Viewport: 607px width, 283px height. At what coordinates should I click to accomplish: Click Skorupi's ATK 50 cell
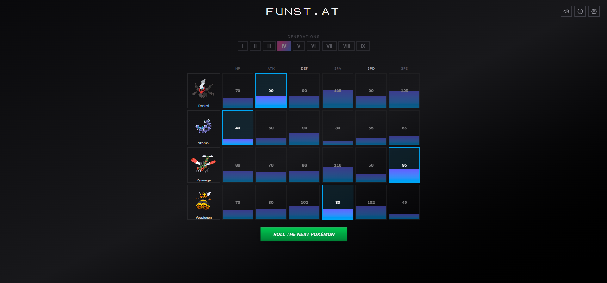point(271,128)
